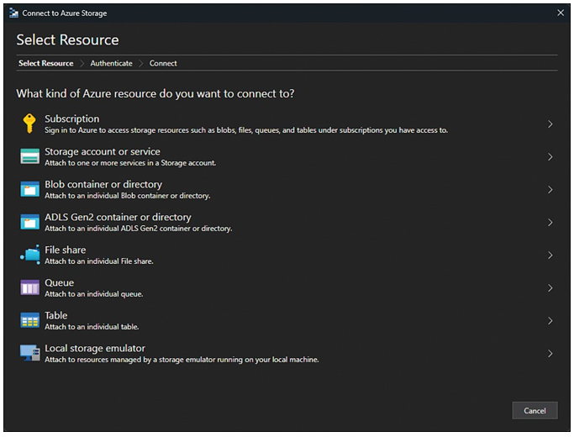Screen dimensions: 574x437
Task: Choose the ADLS Gen2 container or directory heading
Action: pos(118,217)
